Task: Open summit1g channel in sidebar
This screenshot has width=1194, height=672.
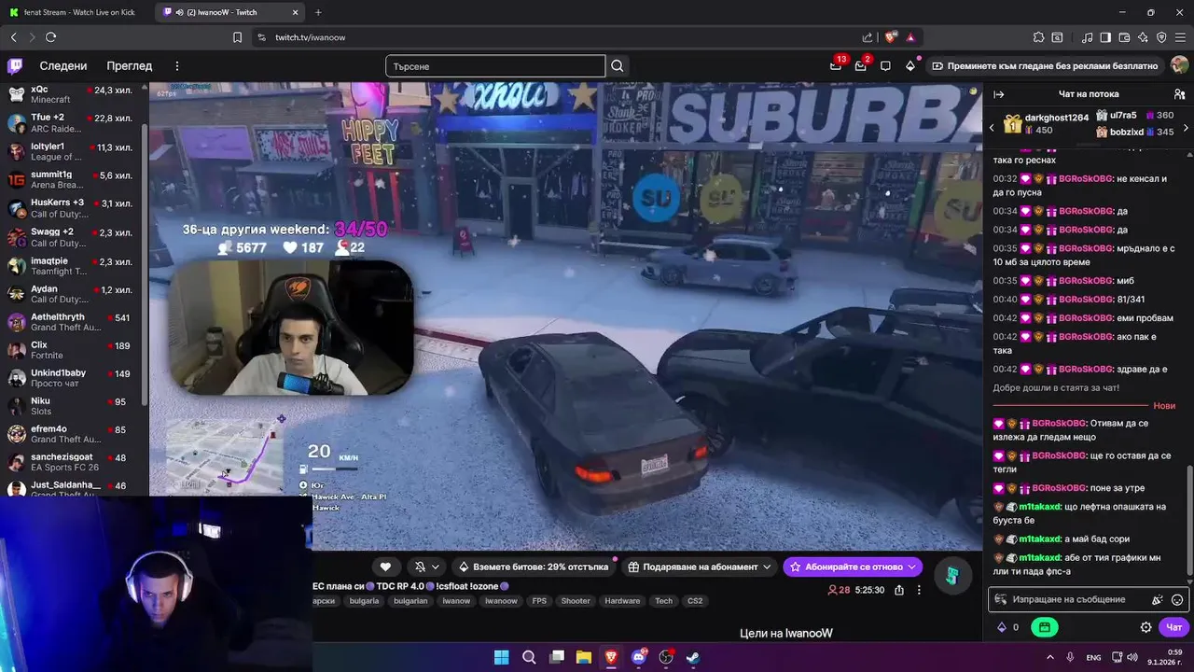Action: coord(73,179)
